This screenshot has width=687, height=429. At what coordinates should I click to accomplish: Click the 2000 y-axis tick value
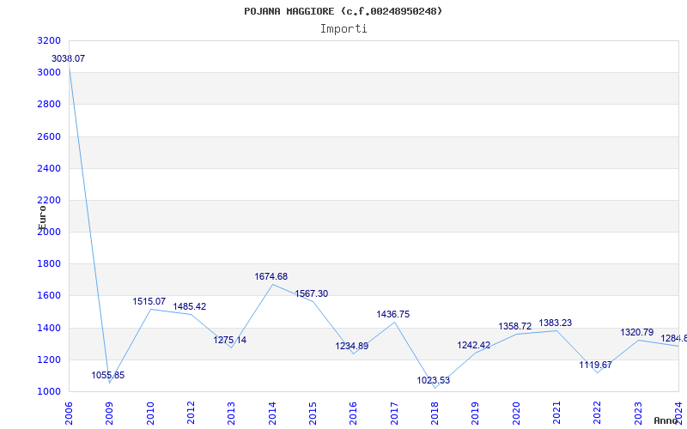click(50, 232)
